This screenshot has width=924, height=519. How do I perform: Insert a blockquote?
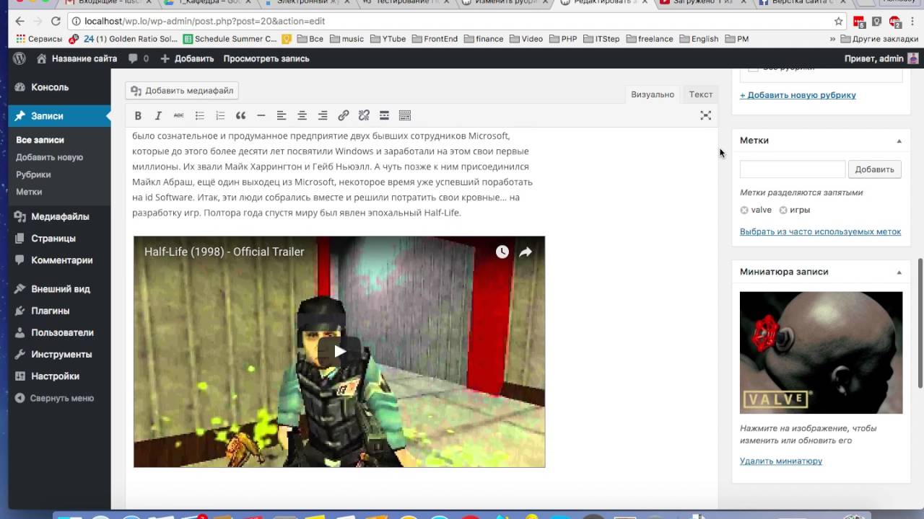(x=240, y=115)
